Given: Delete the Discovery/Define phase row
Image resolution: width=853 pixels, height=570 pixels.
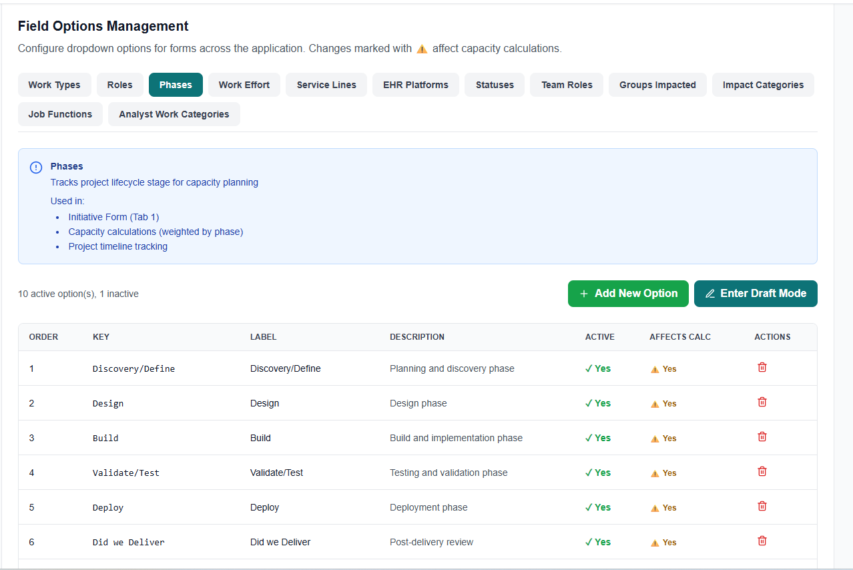Looking at the screenshot, I should point(762,367).
